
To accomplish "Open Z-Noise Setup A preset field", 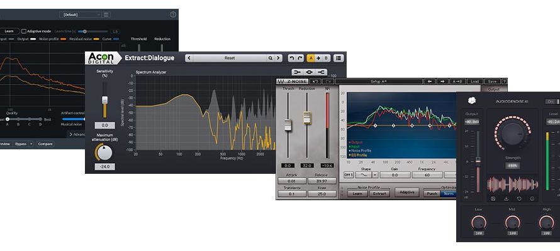I will tap(378, 82).
